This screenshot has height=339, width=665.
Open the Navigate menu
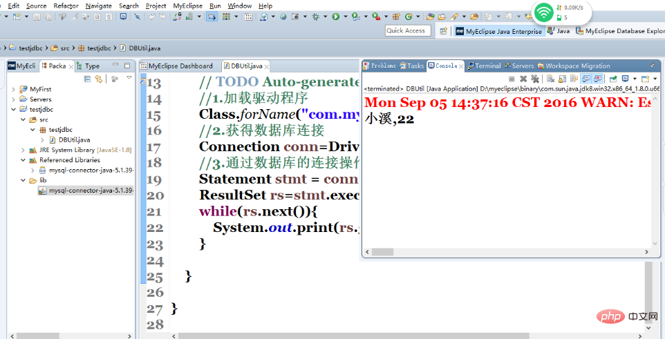pos(98,6)
